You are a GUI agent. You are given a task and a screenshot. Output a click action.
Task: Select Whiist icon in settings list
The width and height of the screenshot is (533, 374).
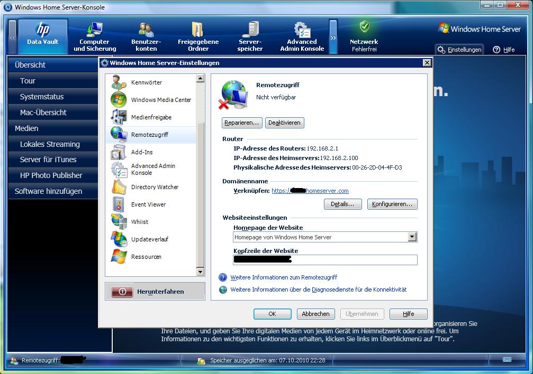point(119,222)
